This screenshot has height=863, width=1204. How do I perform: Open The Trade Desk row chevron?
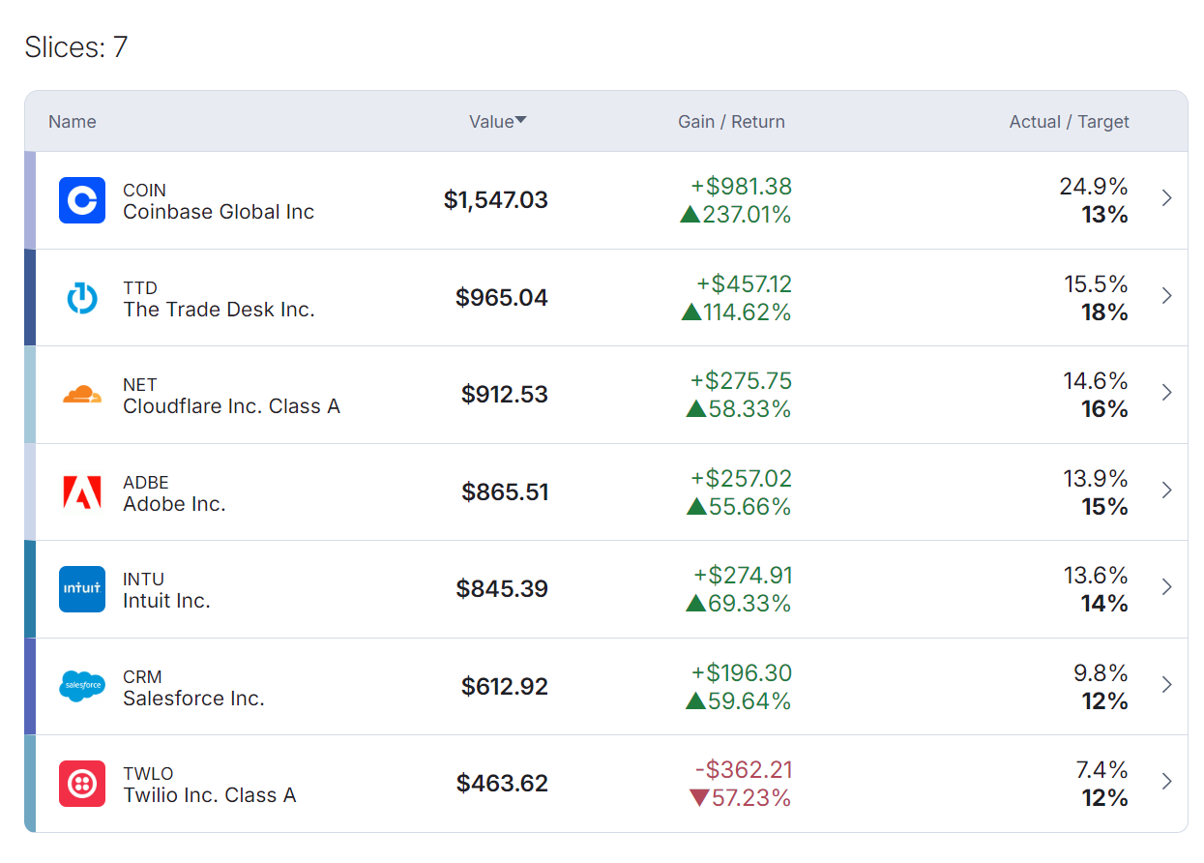(1166, 296)
